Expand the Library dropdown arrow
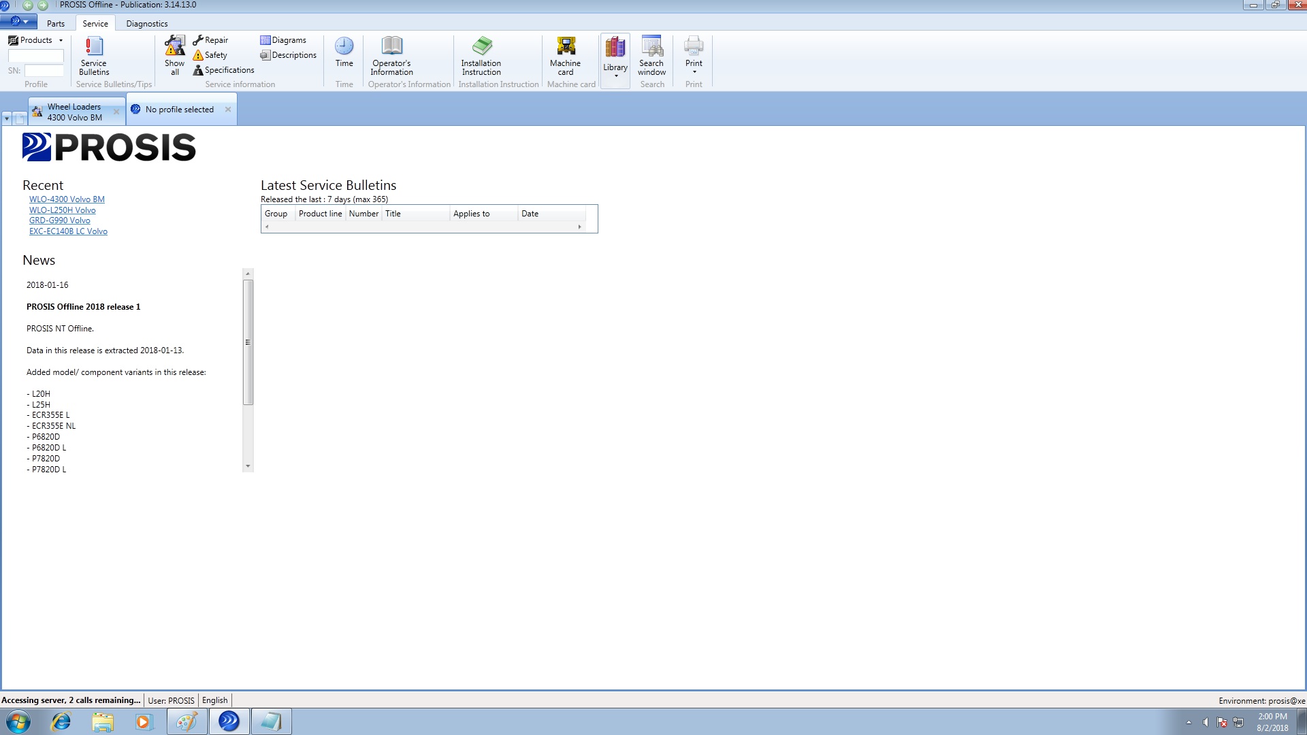This screenshot has height=735, width=1307. click(x=616, y=76)
